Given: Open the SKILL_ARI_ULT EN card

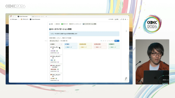Looking at the screenshot, I should [x=56, y=59].
